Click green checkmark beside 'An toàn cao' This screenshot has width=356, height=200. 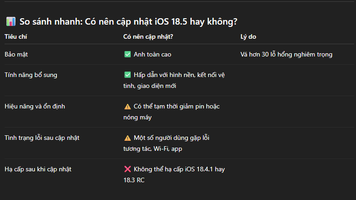click(127, 55)
